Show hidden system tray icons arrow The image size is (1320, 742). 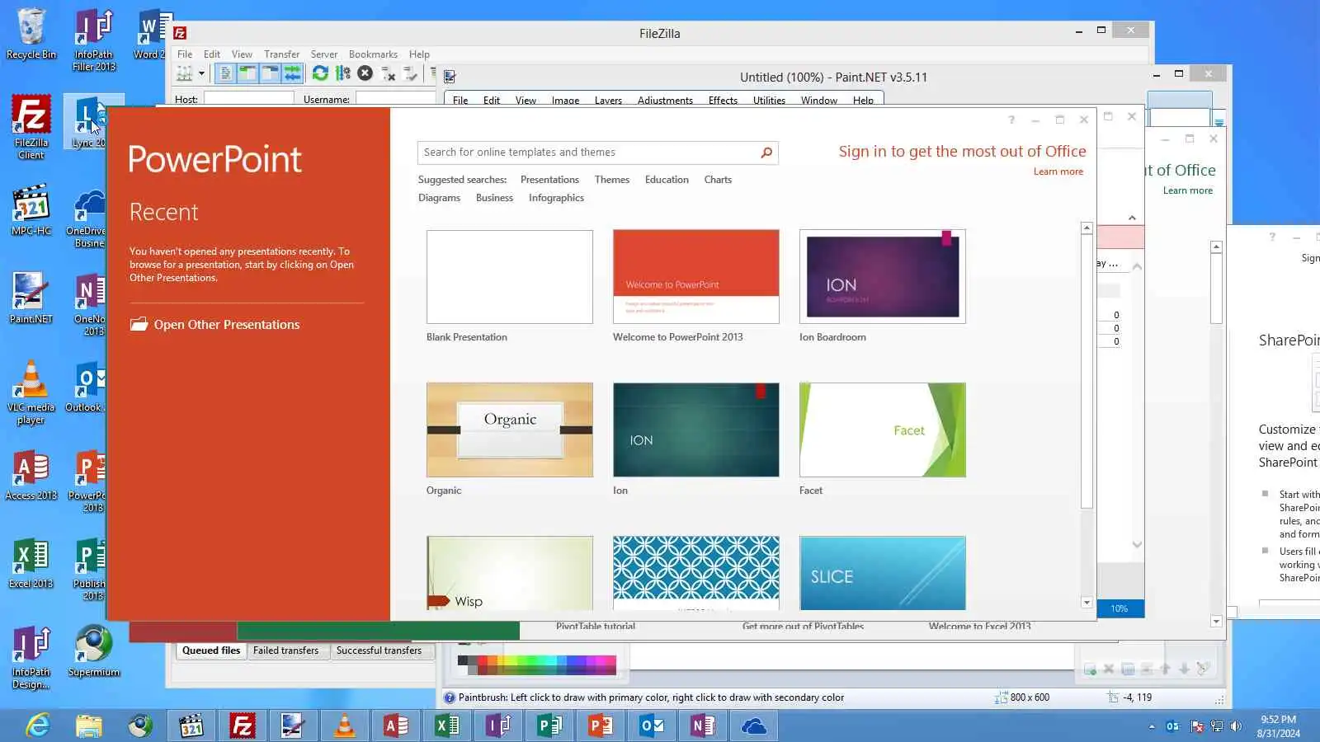(x=1152, y=726)
